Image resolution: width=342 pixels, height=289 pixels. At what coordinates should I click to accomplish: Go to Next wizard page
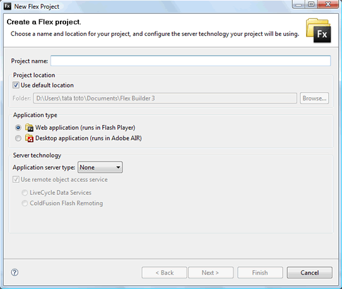(x=211, y=273)
